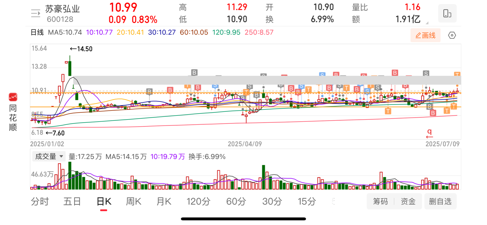The width and height of the screenshot is (487, 225).
Task: Tap the stock code 600128
Action: [x=60, y=19]
